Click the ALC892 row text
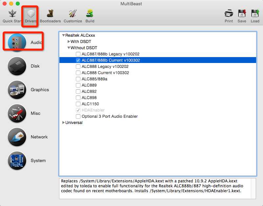263x206 pixels. coord(89,91)
